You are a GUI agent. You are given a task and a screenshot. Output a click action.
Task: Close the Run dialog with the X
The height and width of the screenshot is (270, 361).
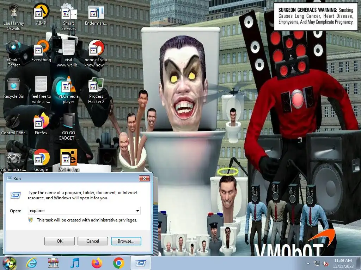(144, 178)
